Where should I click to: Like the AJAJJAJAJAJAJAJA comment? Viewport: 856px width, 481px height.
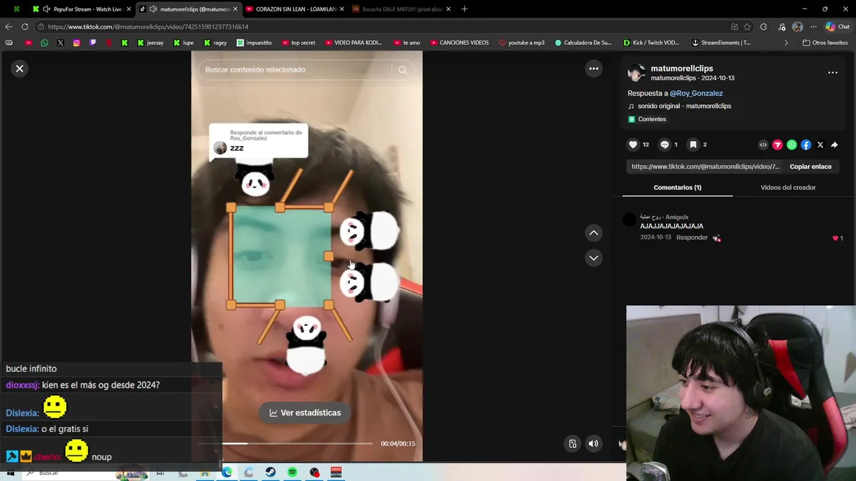[835, 238]
